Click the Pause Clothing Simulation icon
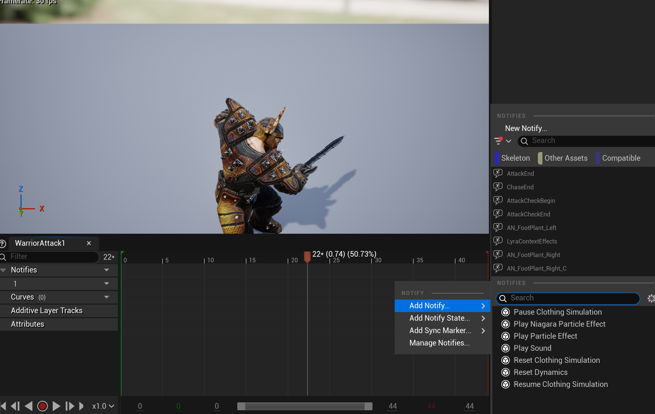Image resolution: width=655 pixels, height=414 pixels. pyautogui.click(x=506, y=312)
